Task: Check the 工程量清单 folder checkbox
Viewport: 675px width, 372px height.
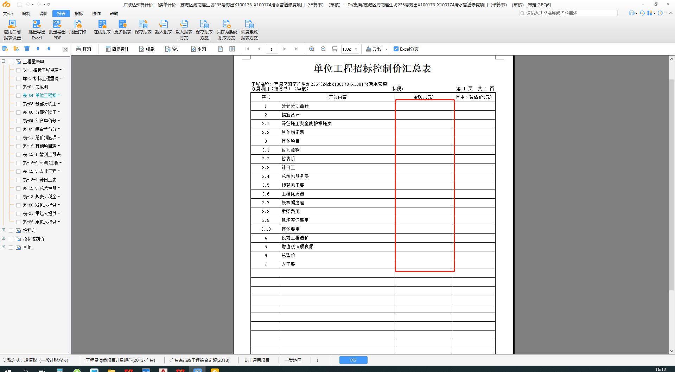Action: (11, 62)
